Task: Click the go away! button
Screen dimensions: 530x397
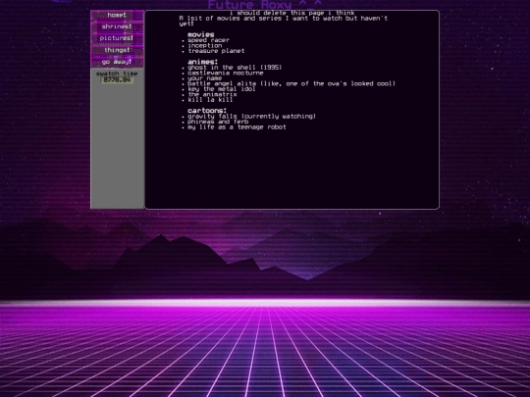Action: (117, 62)
